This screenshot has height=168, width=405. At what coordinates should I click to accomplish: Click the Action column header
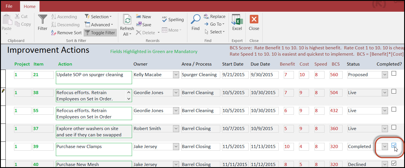pyautogui.click(x=65, y=64)
